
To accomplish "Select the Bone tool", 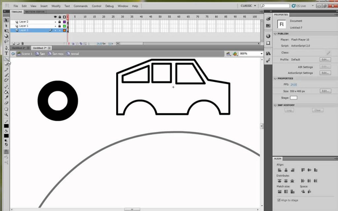I will pyautogui.click(x=6, y=87).
